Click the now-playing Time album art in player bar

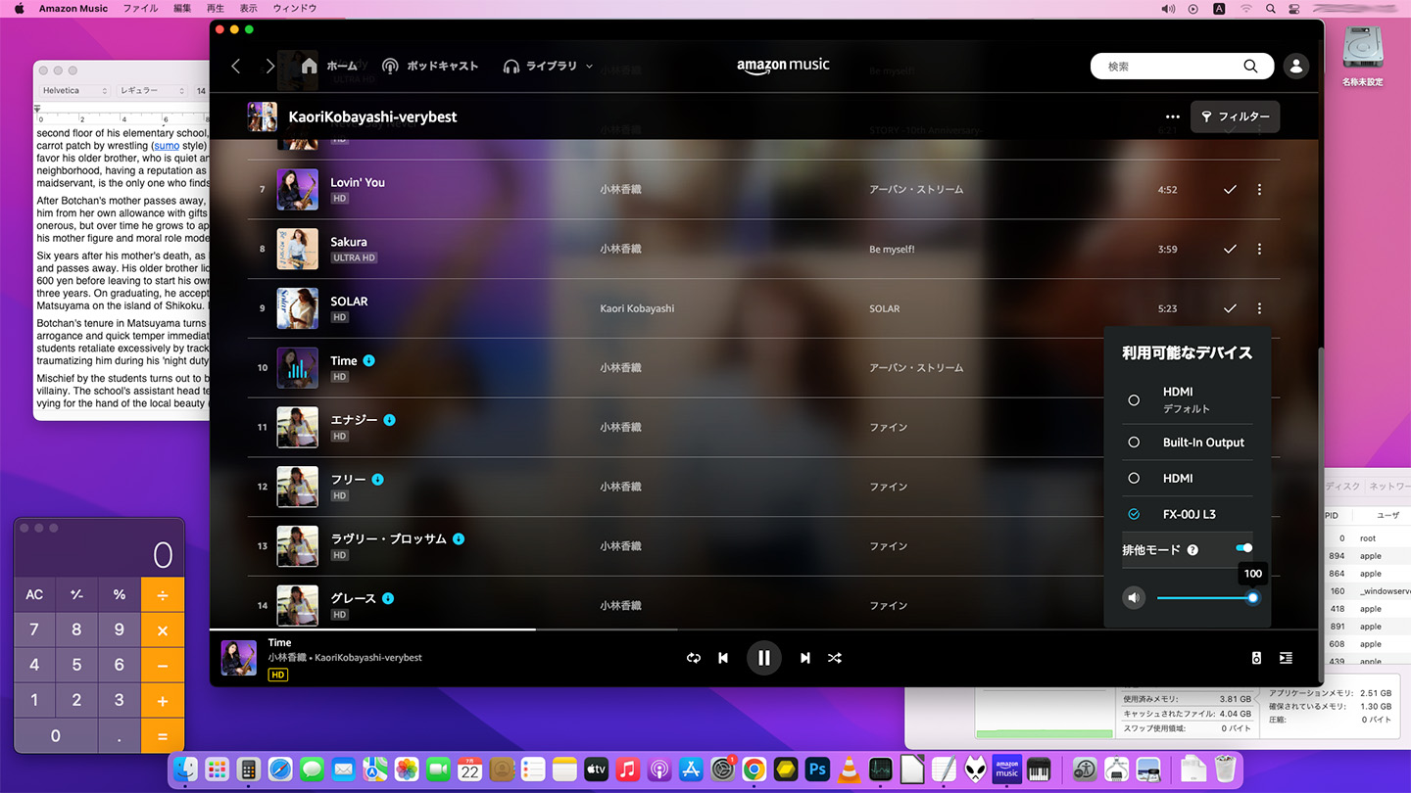coord(239,658)
